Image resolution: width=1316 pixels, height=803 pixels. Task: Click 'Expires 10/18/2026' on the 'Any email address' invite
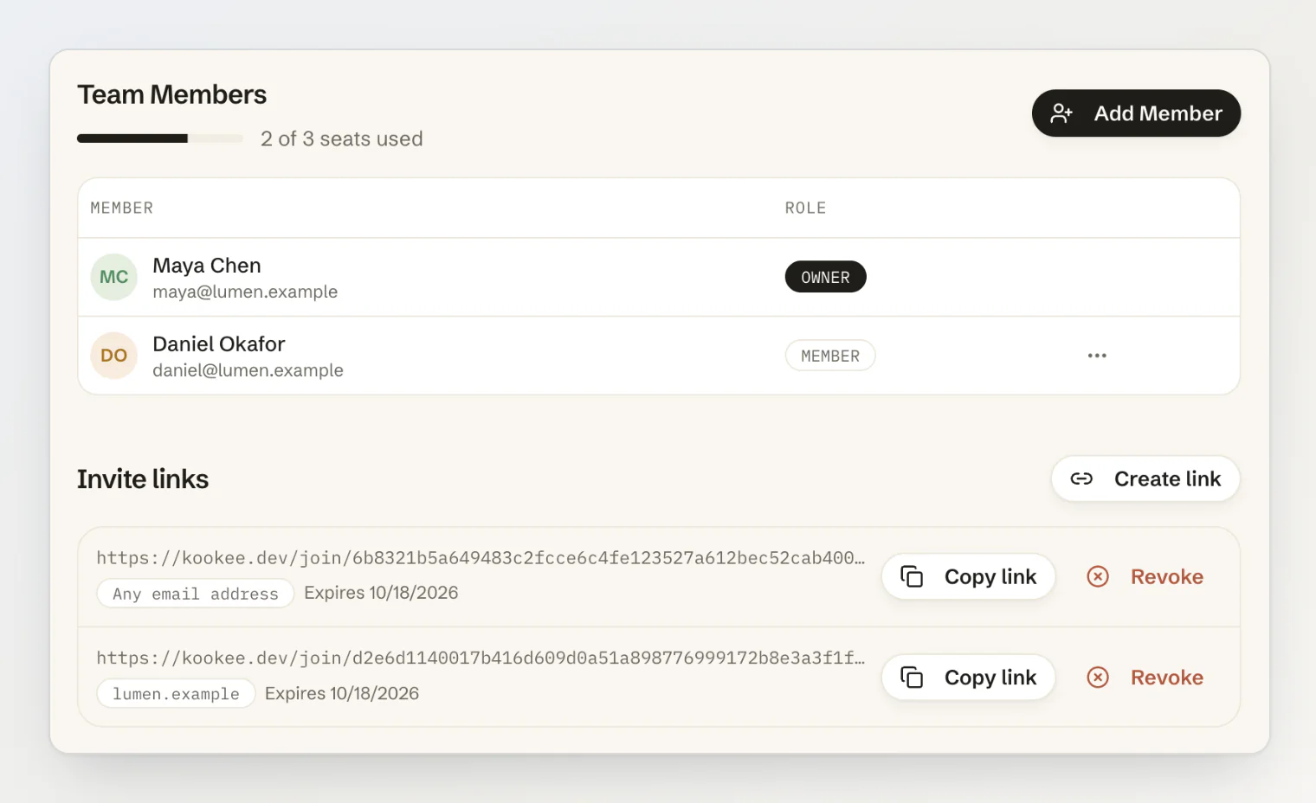click(x=381, y=593)
